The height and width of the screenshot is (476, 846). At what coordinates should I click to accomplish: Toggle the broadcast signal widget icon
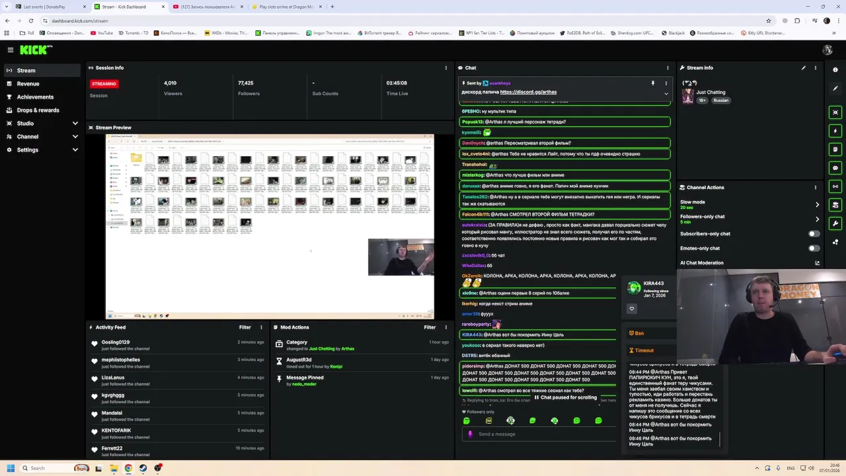(835, 186)
